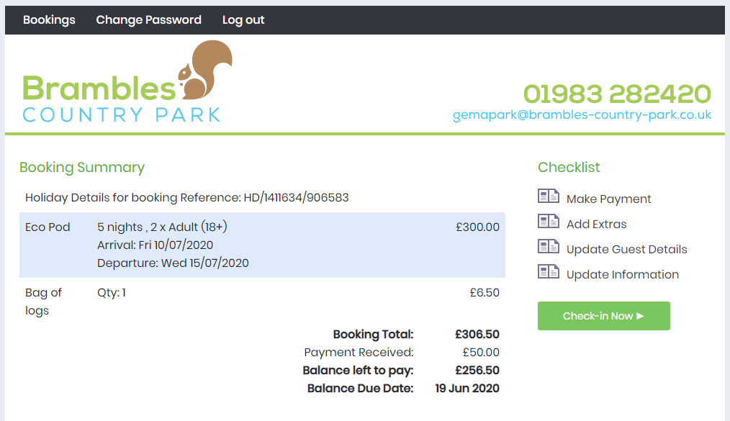Click the Make Payment checklist icon
Viewport: 730px width, 421px height.
(548, 196)
